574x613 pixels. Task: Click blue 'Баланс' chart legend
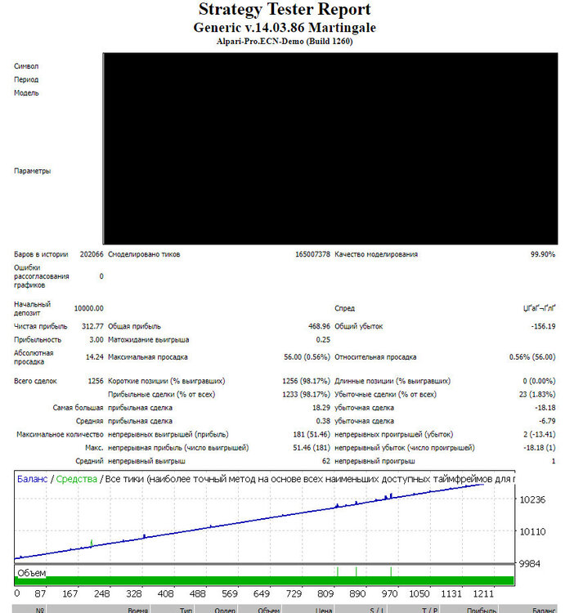pyautogui.click(x=32, y=479)
